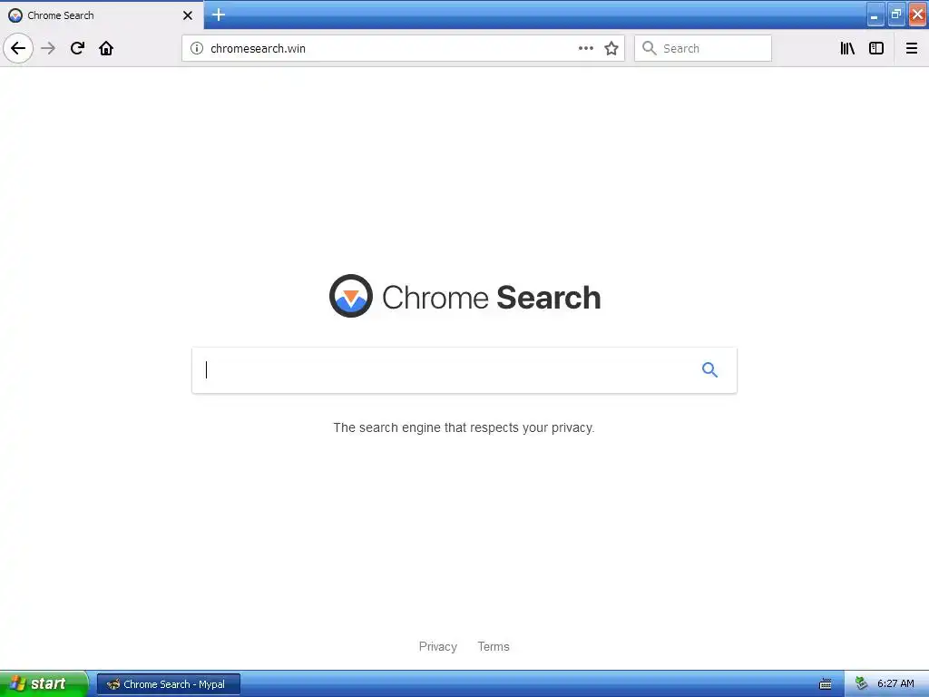Focus the main Chrome Search input field
This screenshot has height=697, width=929.
pyautogui.click(x=464, y=370)
